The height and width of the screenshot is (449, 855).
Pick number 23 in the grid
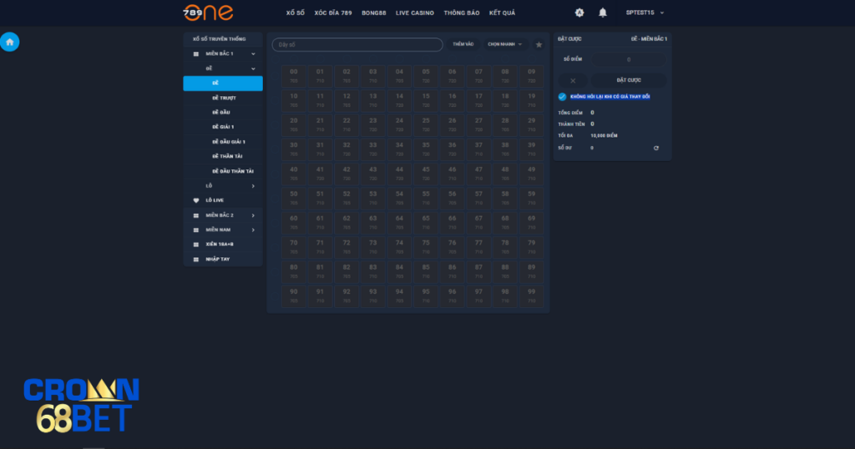[373, 125]
